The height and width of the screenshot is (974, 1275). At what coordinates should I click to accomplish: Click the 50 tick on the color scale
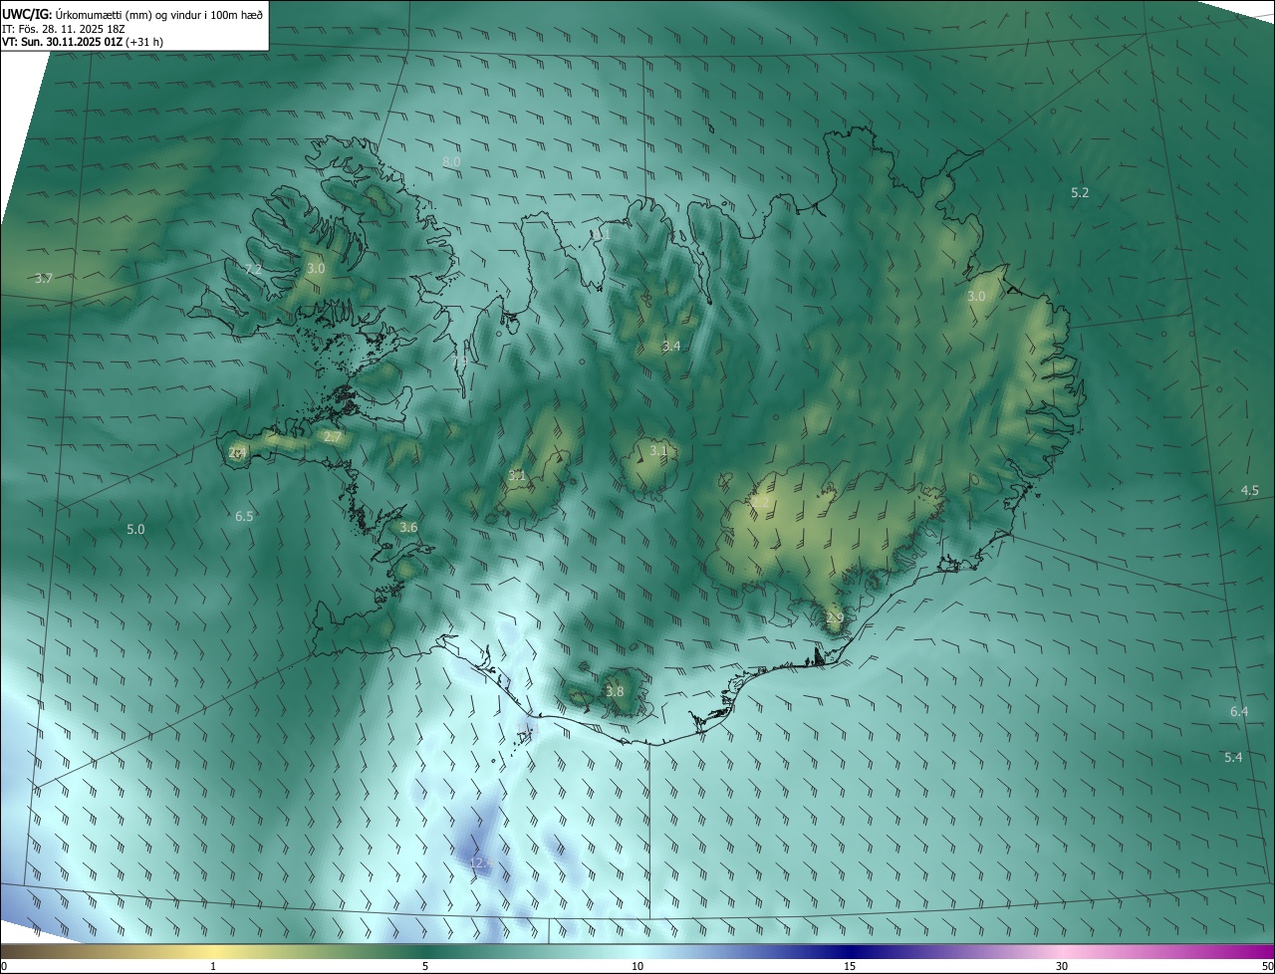tap(1267, 966)
